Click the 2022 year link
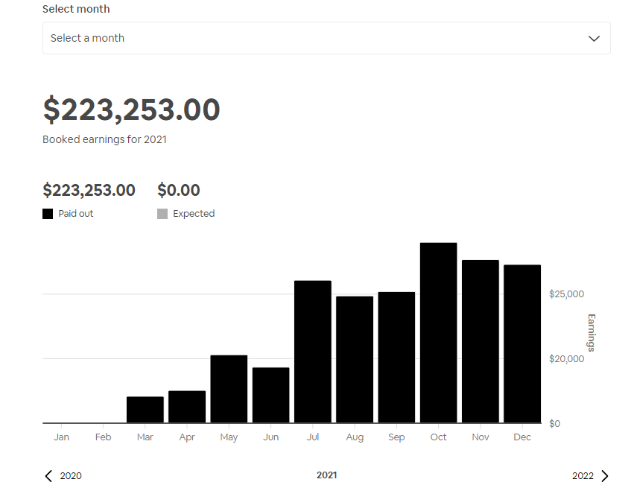This screenshot has height=488, width=634. tap(583, 476)
